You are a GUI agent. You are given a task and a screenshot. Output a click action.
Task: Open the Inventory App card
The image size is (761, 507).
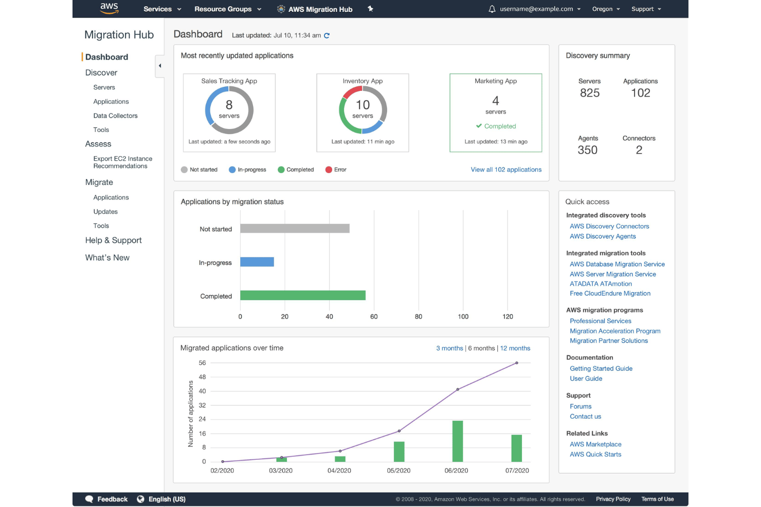(x=363, y=112)
